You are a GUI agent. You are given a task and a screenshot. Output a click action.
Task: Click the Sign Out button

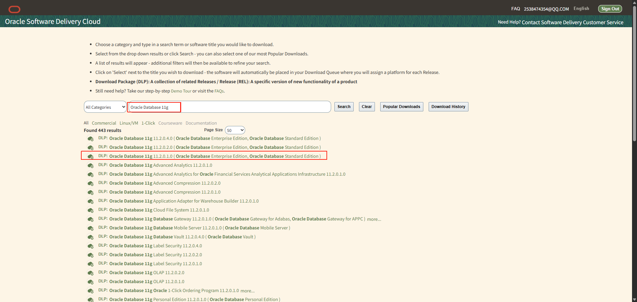[x=610, y=9]
